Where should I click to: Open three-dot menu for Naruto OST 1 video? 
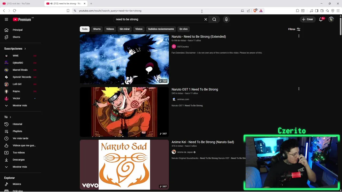point(299,89)
